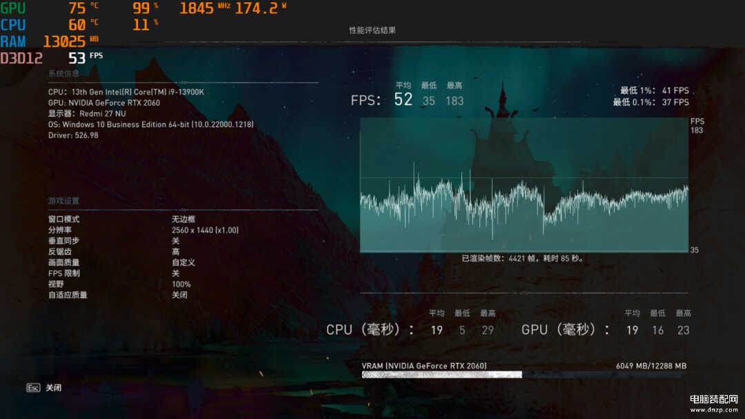Click the 无边框 window mode value
This screenshot has width=745, height=419.
pos(183,219)
